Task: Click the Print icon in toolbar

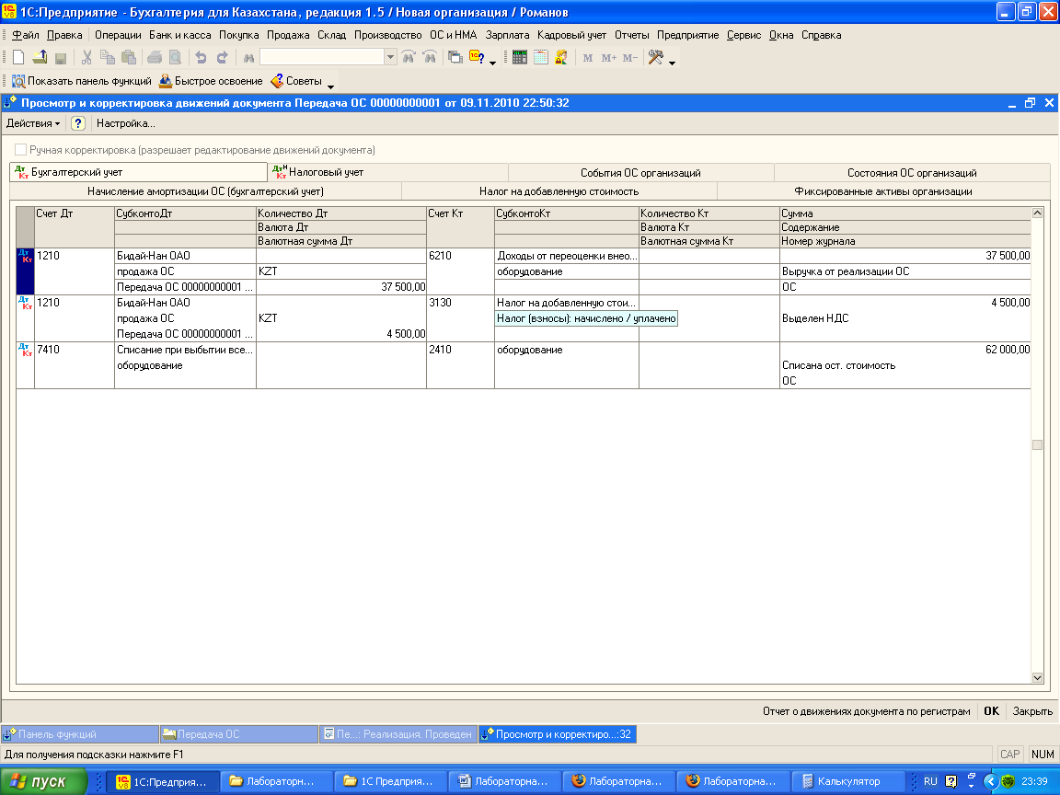Action: tap(155, 58)
